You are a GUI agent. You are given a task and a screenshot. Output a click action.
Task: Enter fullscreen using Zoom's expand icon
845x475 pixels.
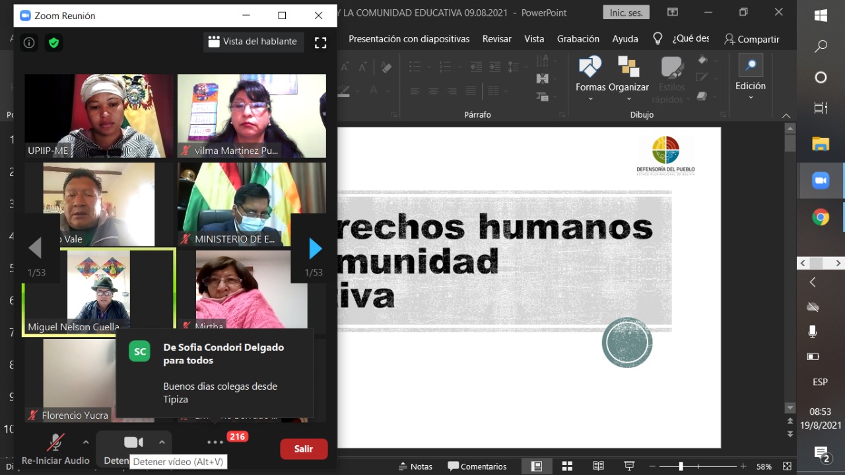(x=321, y=42)
